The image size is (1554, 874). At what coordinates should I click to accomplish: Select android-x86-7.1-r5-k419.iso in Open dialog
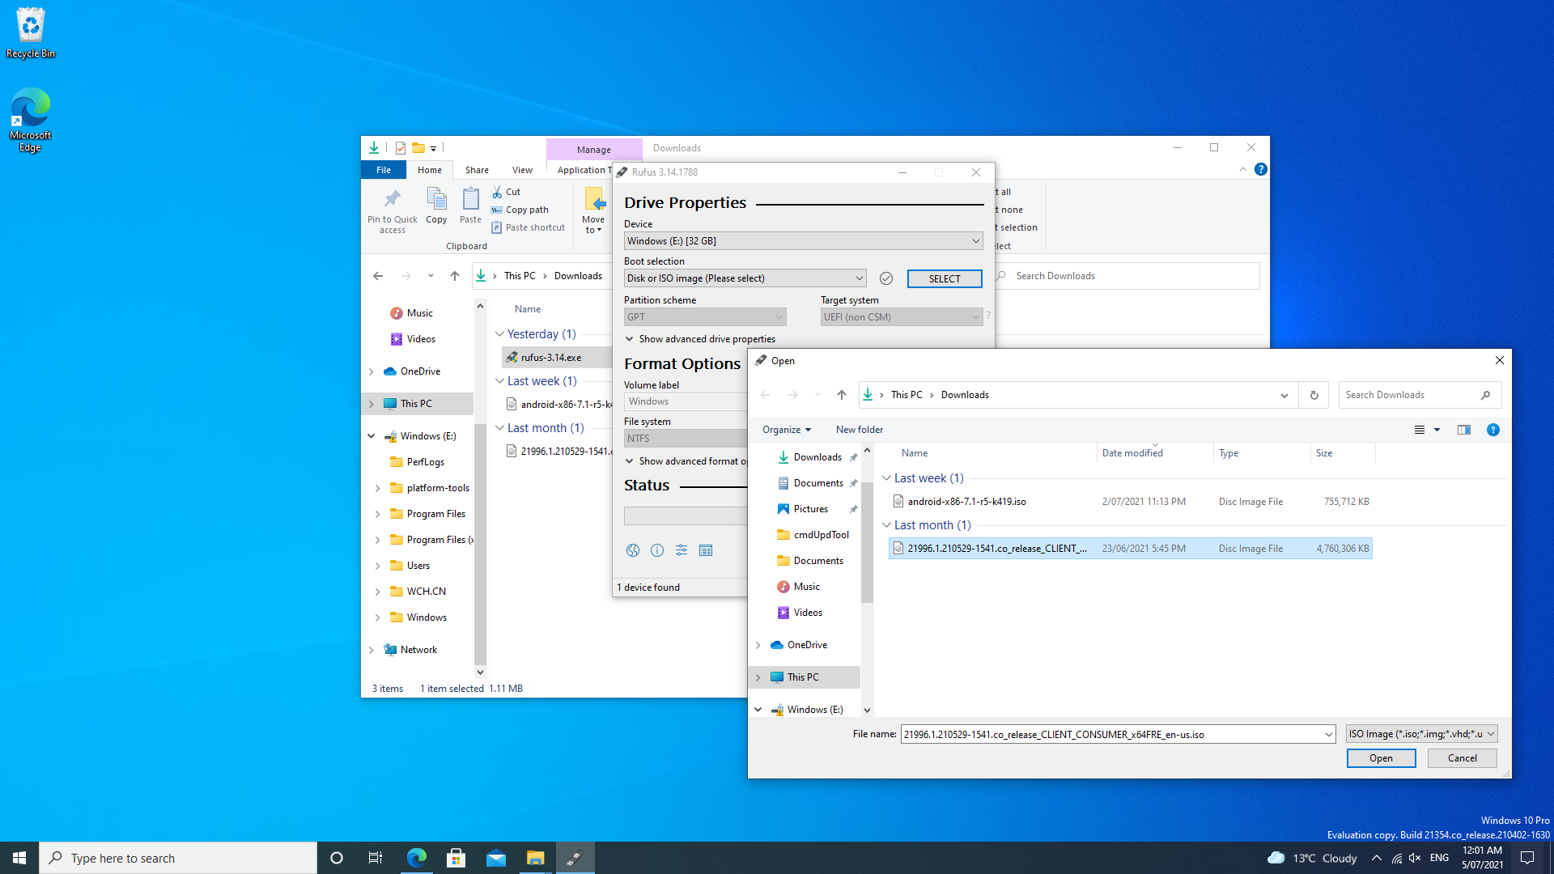pos(1131,502)
